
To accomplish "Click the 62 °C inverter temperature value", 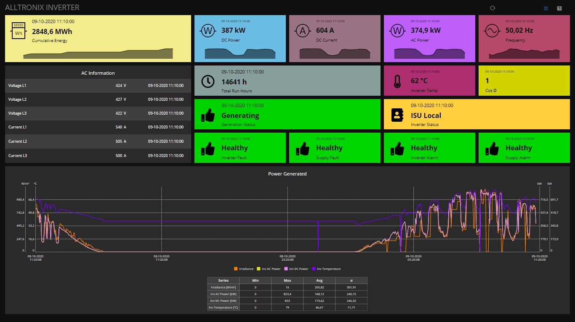I will click(419, 81).
